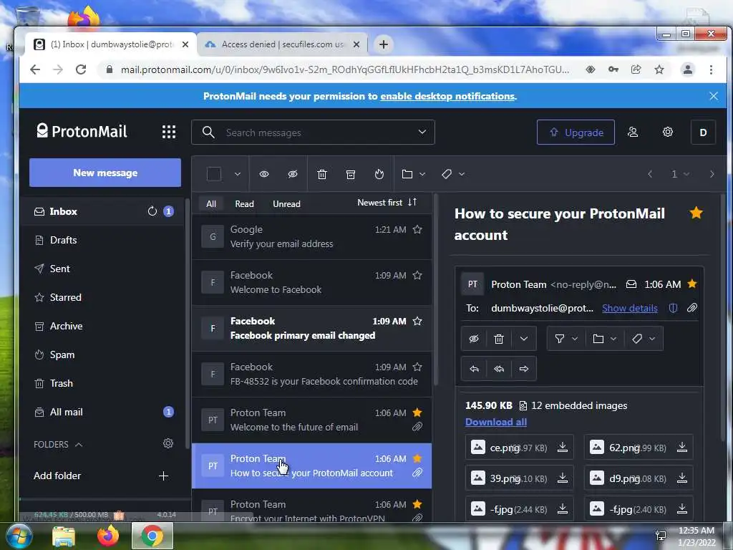This screenshot has width=733, height=550.
Task: Click the search magnifier icon
Action: click(208, 132)
